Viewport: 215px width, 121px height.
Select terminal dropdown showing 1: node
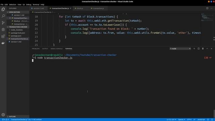pos(180,49)
